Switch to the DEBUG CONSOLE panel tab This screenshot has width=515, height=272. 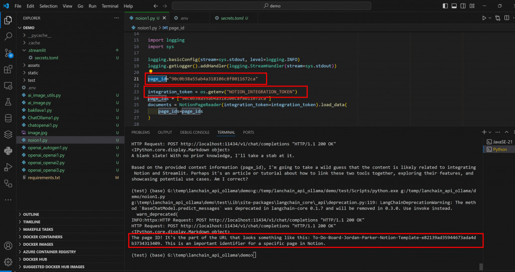[195, 132]
